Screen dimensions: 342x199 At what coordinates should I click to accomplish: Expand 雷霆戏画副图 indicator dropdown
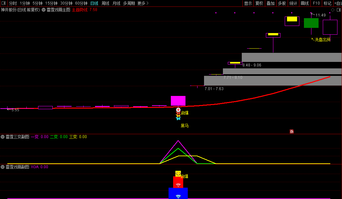point(3,167)
